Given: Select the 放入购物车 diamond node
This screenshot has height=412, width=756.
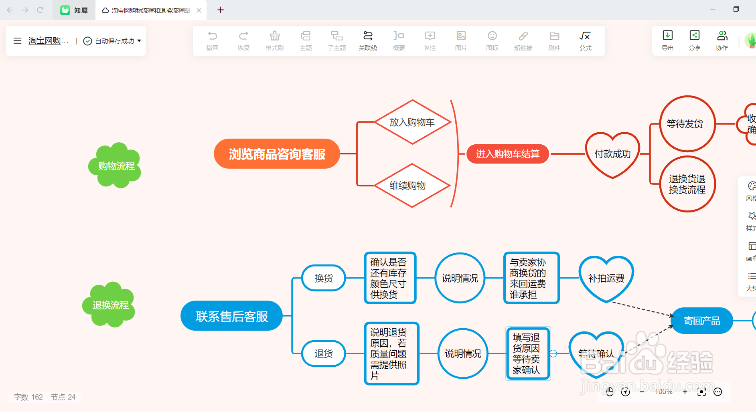Looking at the screenshot, I should pos(412,122).
